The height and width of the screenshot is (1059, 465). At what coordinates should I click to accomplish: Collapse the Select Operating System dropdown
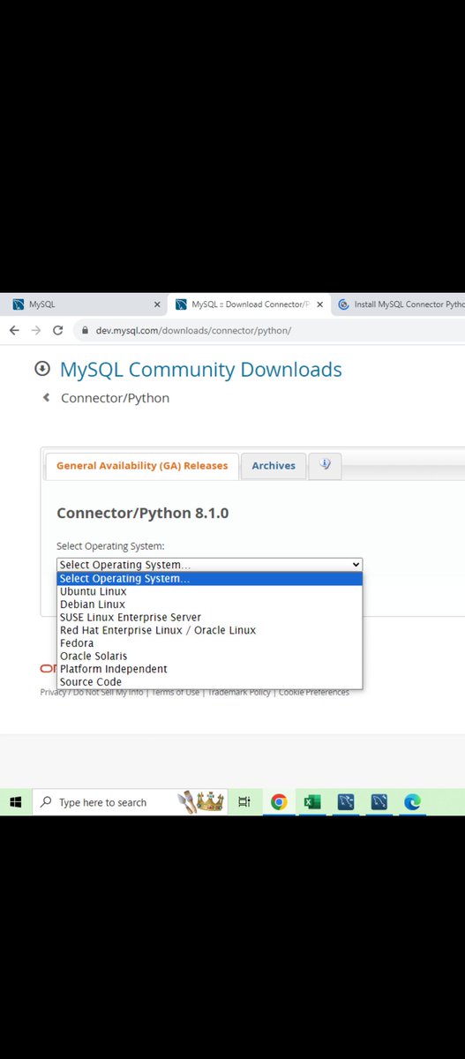coord(209,565)
